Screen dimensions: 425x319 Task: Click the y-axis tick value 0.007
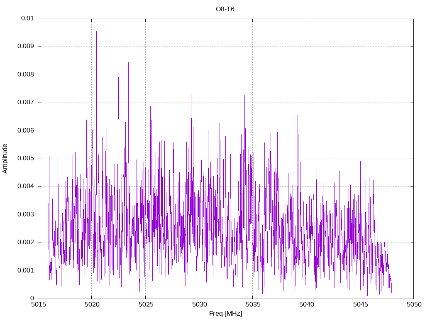click(x=26, y=103)
